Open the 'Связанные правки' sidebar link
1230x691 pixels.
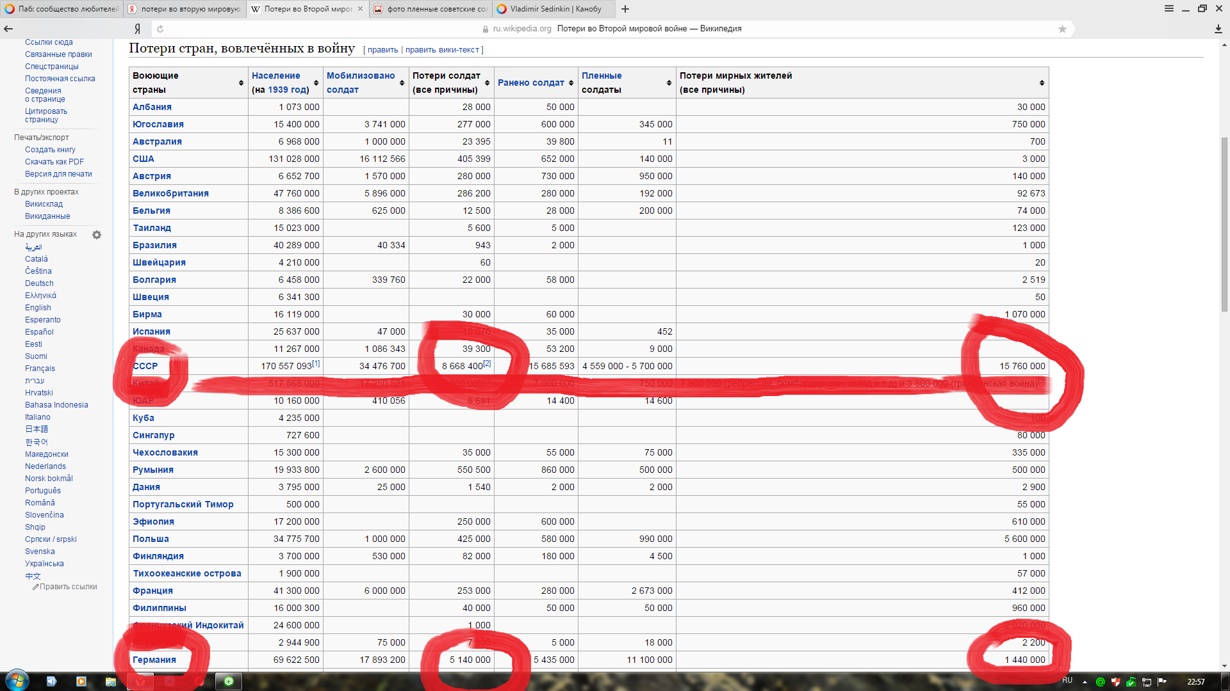(x=58, y=54)
